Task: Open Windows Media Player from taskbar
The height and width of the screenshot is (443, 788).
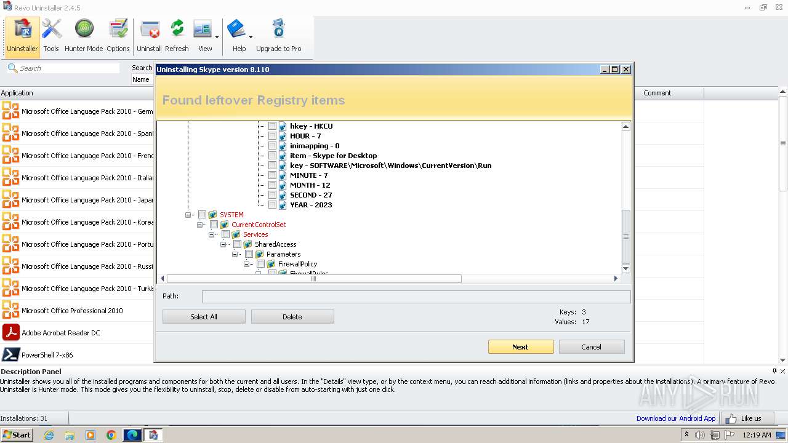Action: [90, 435]
